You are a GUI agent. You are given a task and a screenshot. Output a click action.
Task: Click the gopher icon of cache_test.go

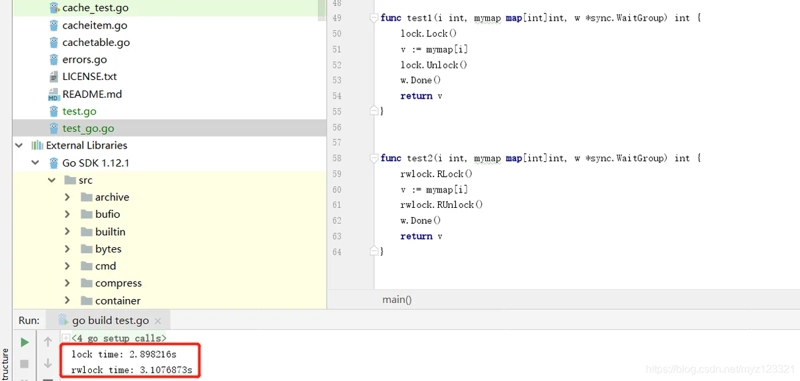click(x=54, y=8)
